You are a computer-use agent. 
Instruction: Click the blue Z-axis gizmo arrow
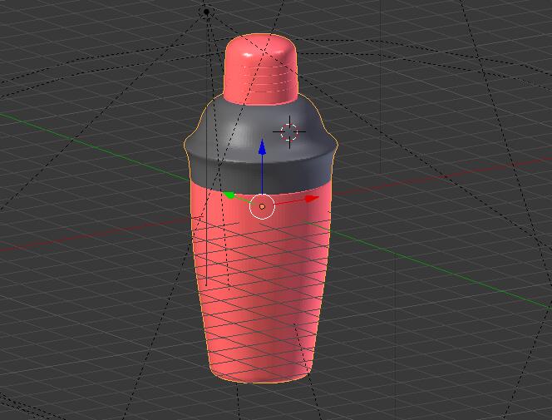262,147
